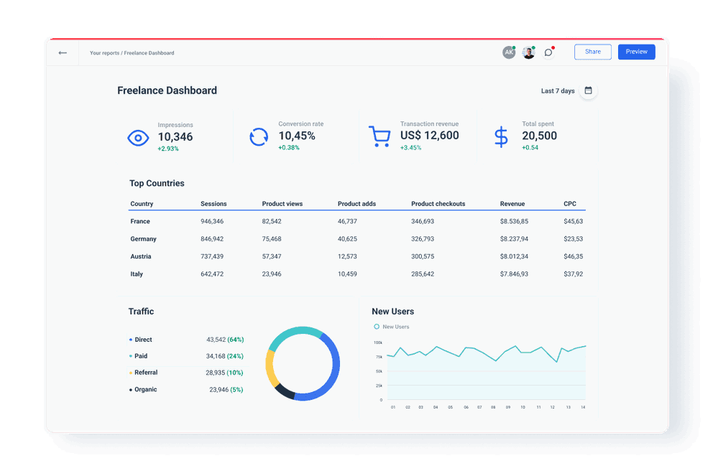Click the back arrow in the top bar
The width and height of the screenshot is (713, 471).
point(63,52)
